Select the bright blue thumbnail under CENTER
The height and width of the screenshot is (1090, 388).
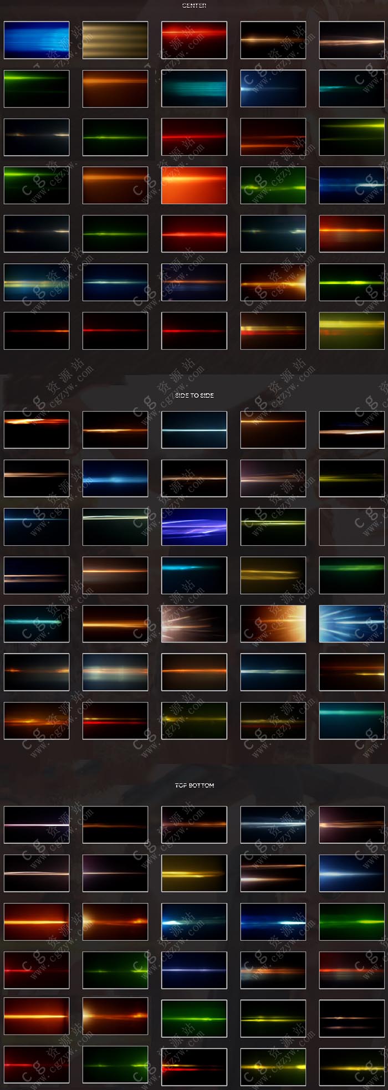point(37,40)
